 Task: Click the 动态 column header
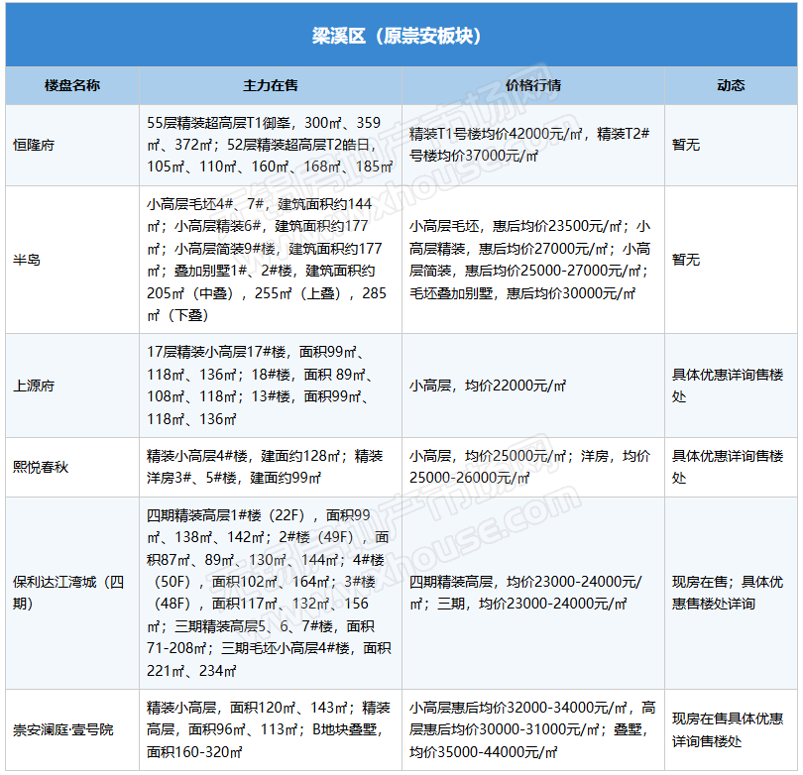pos(730,85)
